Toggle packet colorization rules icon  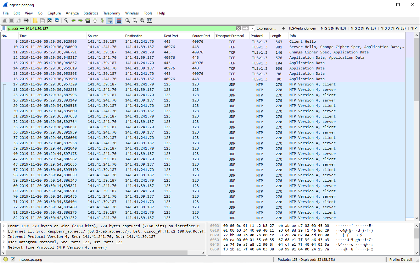[x=119, y=20]
